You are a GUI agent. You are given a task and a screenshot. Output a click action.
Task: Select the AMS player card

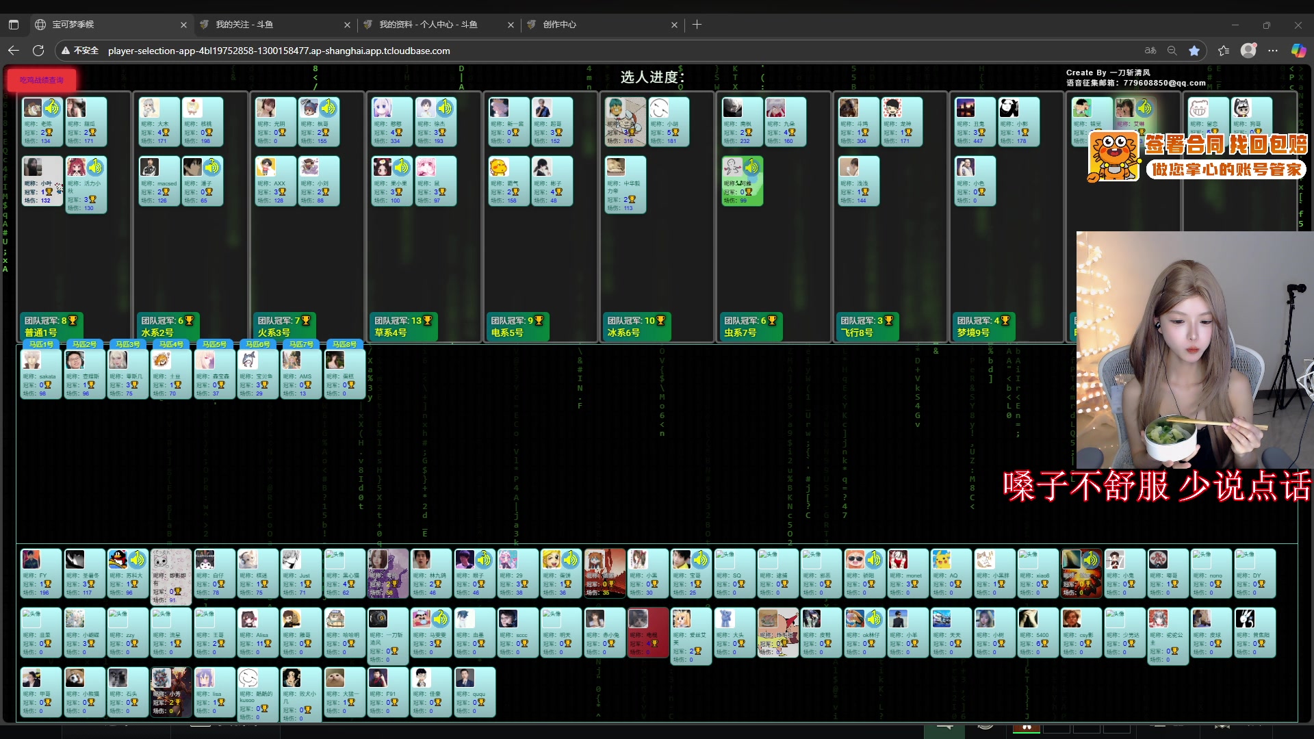pyautogui.click(x=301, y=374)
